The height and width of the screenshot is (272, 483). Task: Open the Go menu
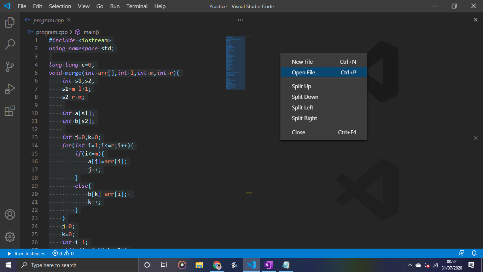point(100,6)
